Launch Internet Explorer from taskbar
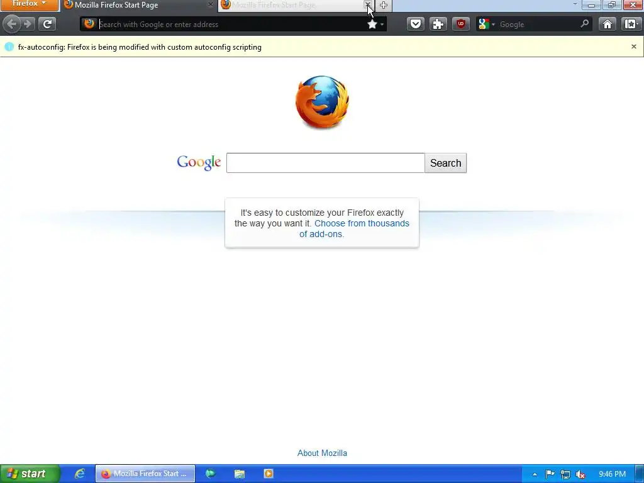Screen dimensions: 644x483 point(79,474)
